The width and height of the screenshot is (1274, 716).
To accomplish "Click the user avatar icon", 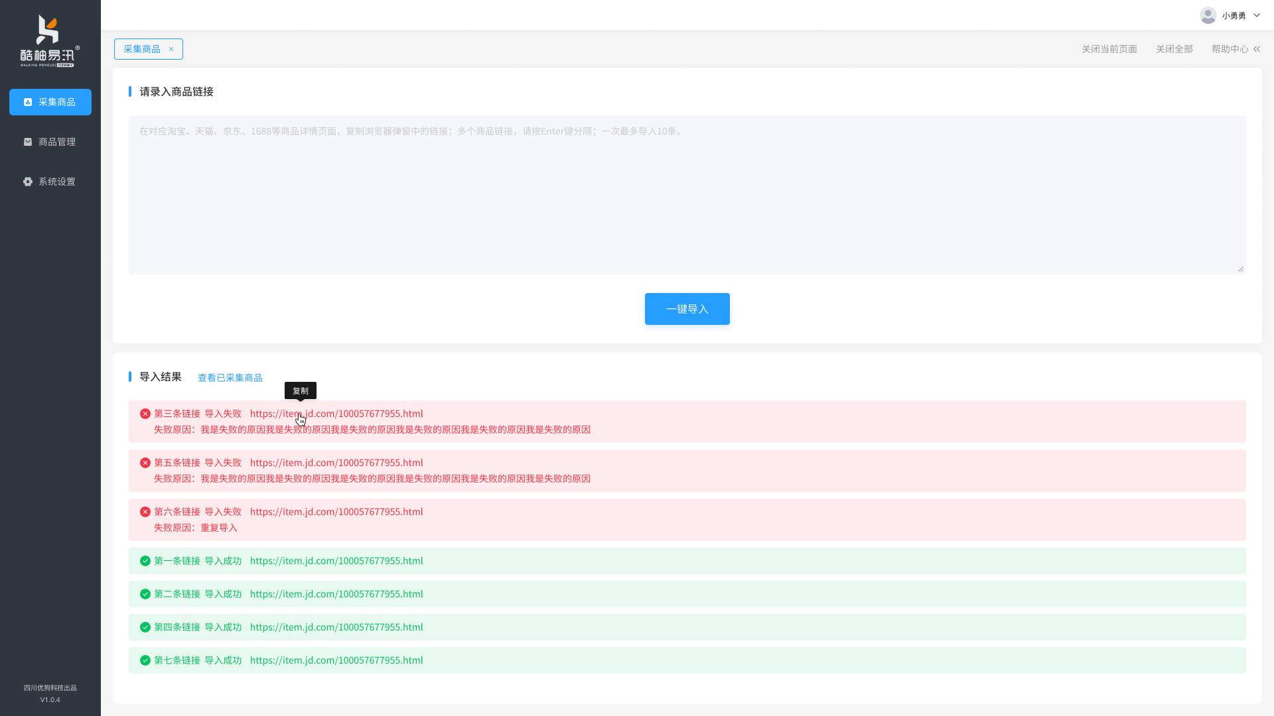I will click(1208, 15).
